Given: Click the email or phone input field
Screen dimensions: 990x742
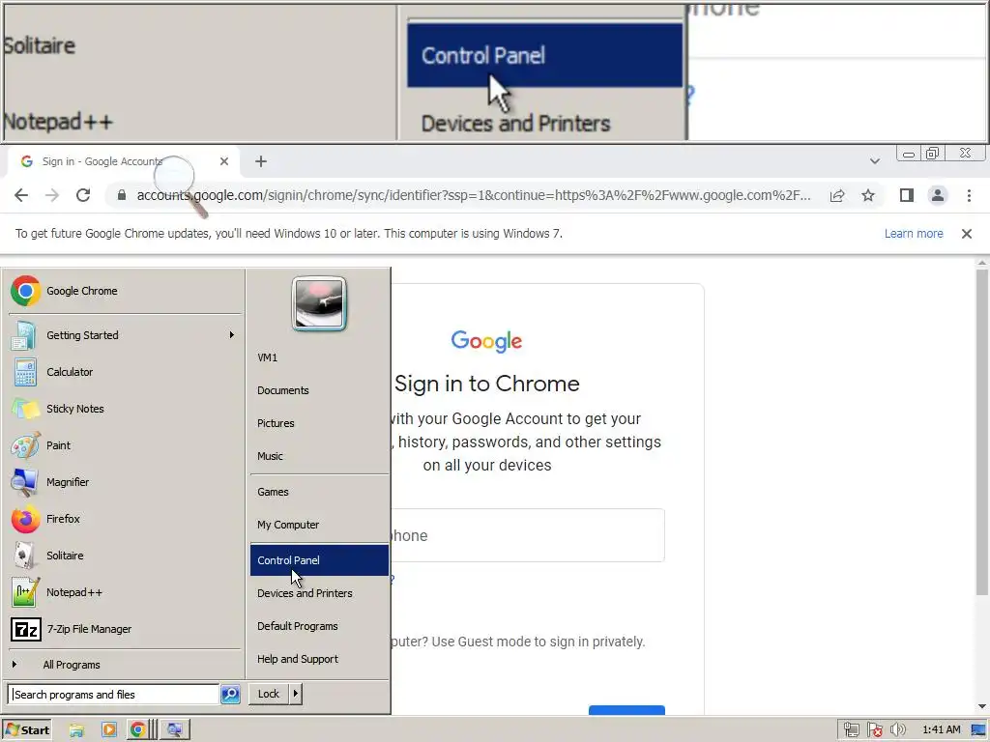Looking at the screenshot, I should point(527,535).
